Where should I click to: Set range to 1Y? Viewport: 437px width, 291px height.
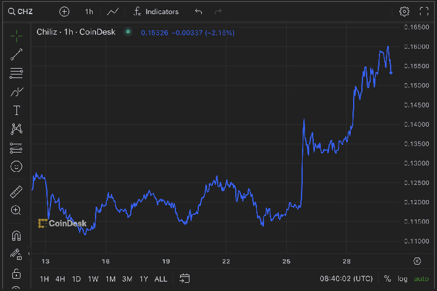[144, 279]
